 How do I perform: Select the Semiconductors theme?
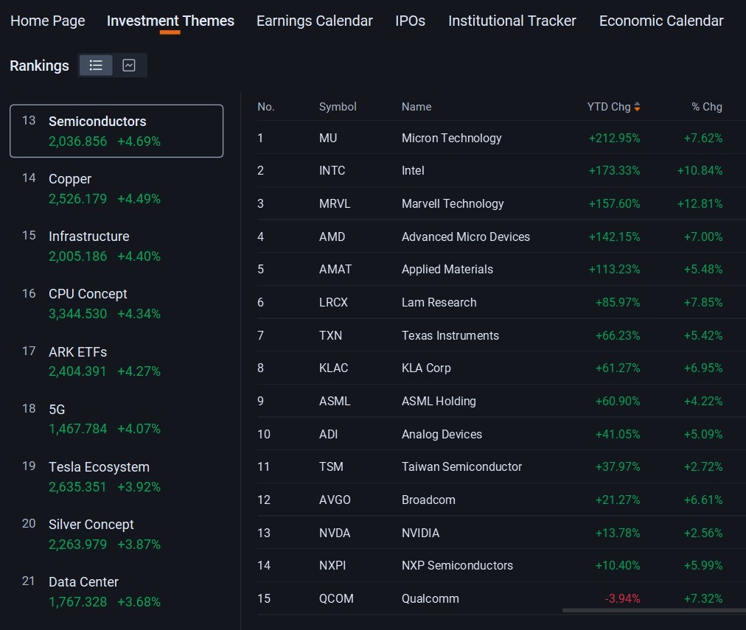(116, 130)
